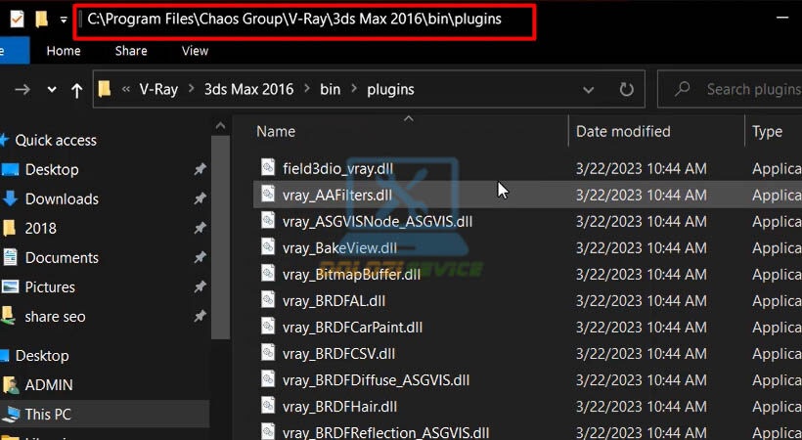Click the forward navigation arrow
The image size is (802, 440).
tap(22, 90)
